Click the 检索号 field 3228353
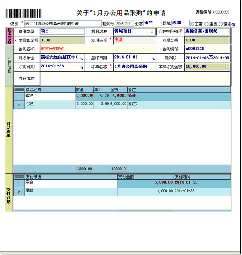Image resolution: width=242 pixels, height=255 pixels. click(x=124, y=23)
